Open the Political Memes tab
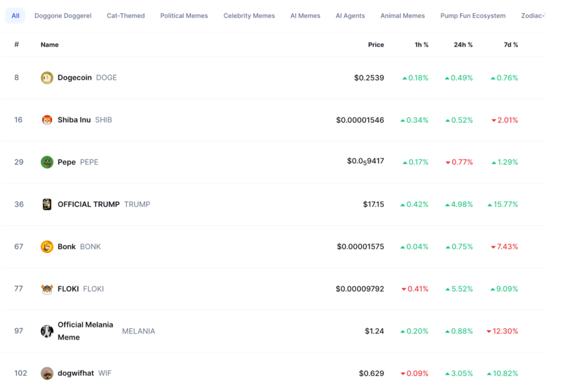 tap(184, 15)
